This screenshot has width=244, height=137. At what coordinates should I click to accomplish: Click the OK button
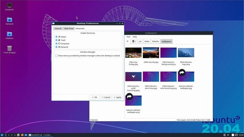(95, 97)
